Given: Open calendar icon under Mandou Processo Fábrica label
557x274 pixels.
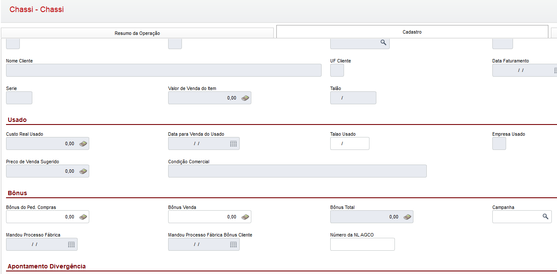Looking at the screenshot, I should tap(71, 244).
